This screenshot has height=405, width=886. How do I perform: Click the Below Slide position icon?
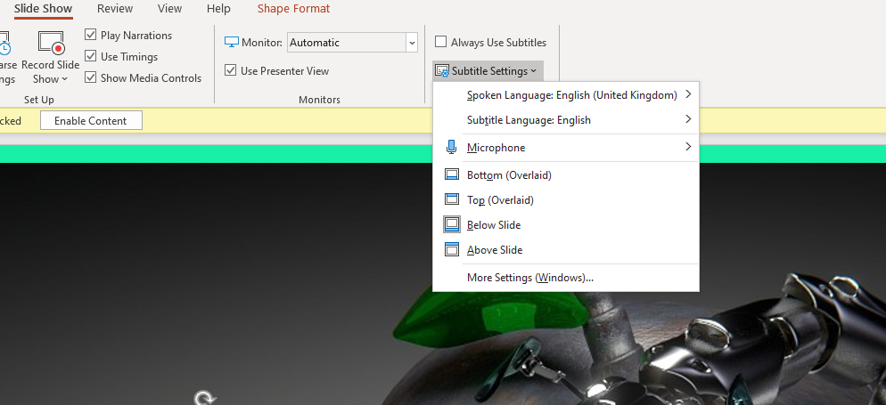click(x=452, y=224)
